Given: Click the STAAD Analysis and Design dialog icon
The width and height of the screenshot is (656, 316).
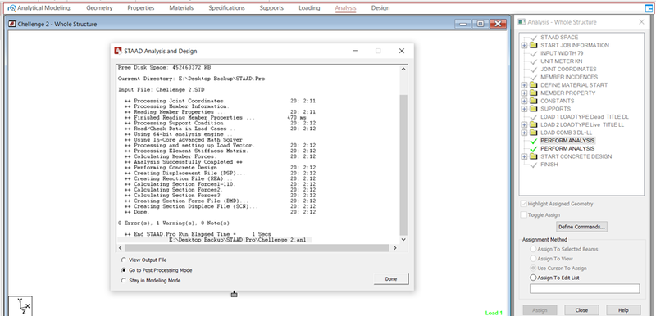Looking at the screenshot, I should 118,51.
